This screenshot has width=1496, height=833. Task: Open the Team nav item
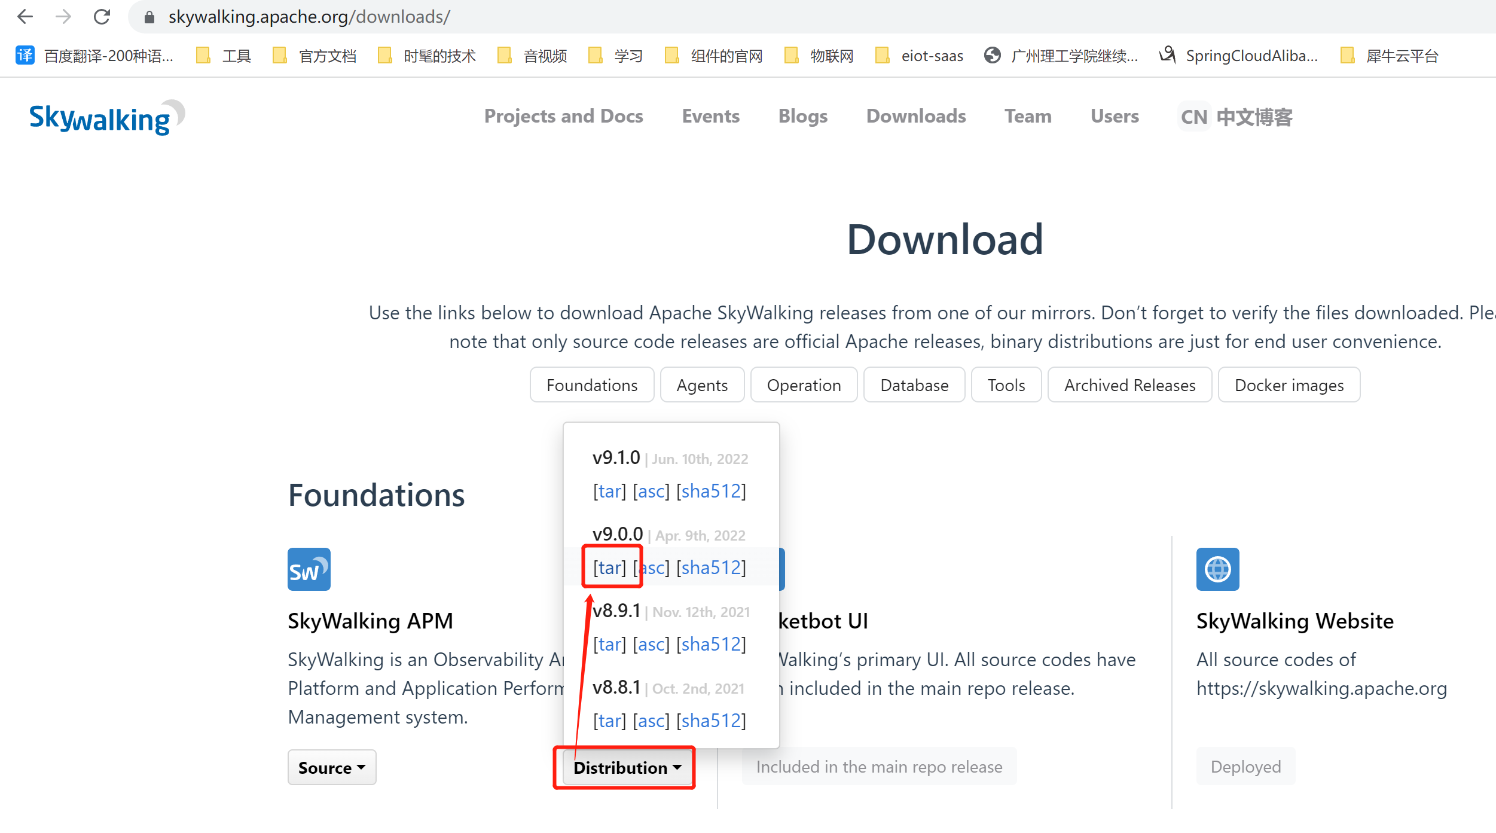tap(1028, 116)
